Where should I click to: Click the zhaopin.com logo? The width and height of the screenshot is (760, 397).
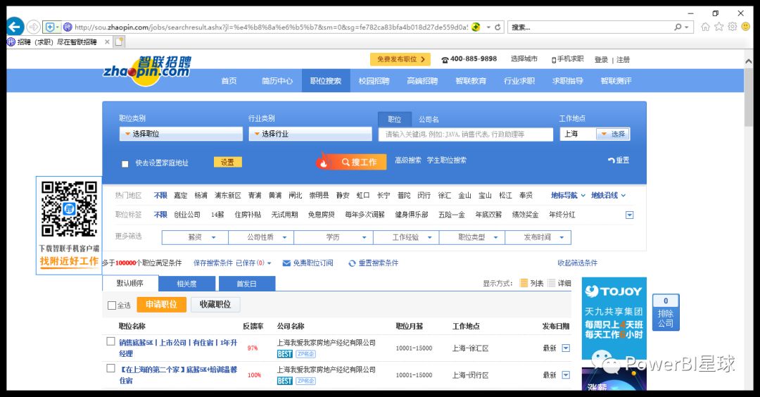(x=147, y=70)
